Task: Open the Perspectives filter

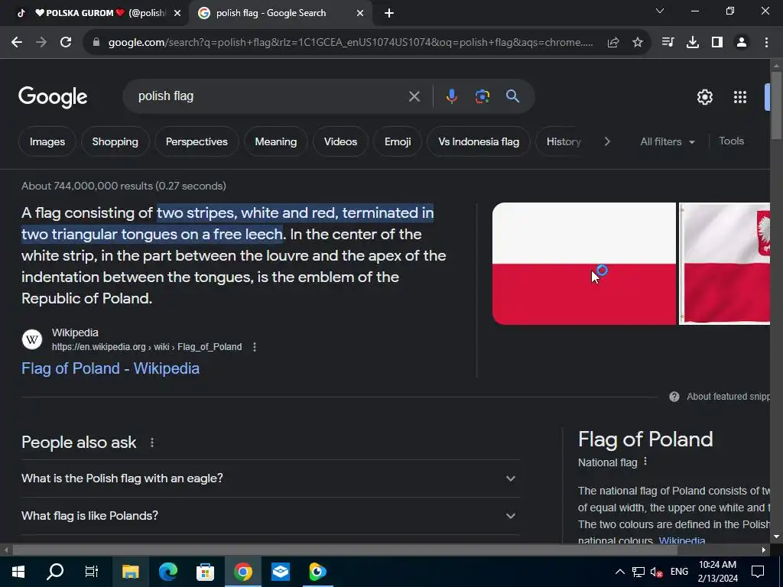Action: (197, 141)
